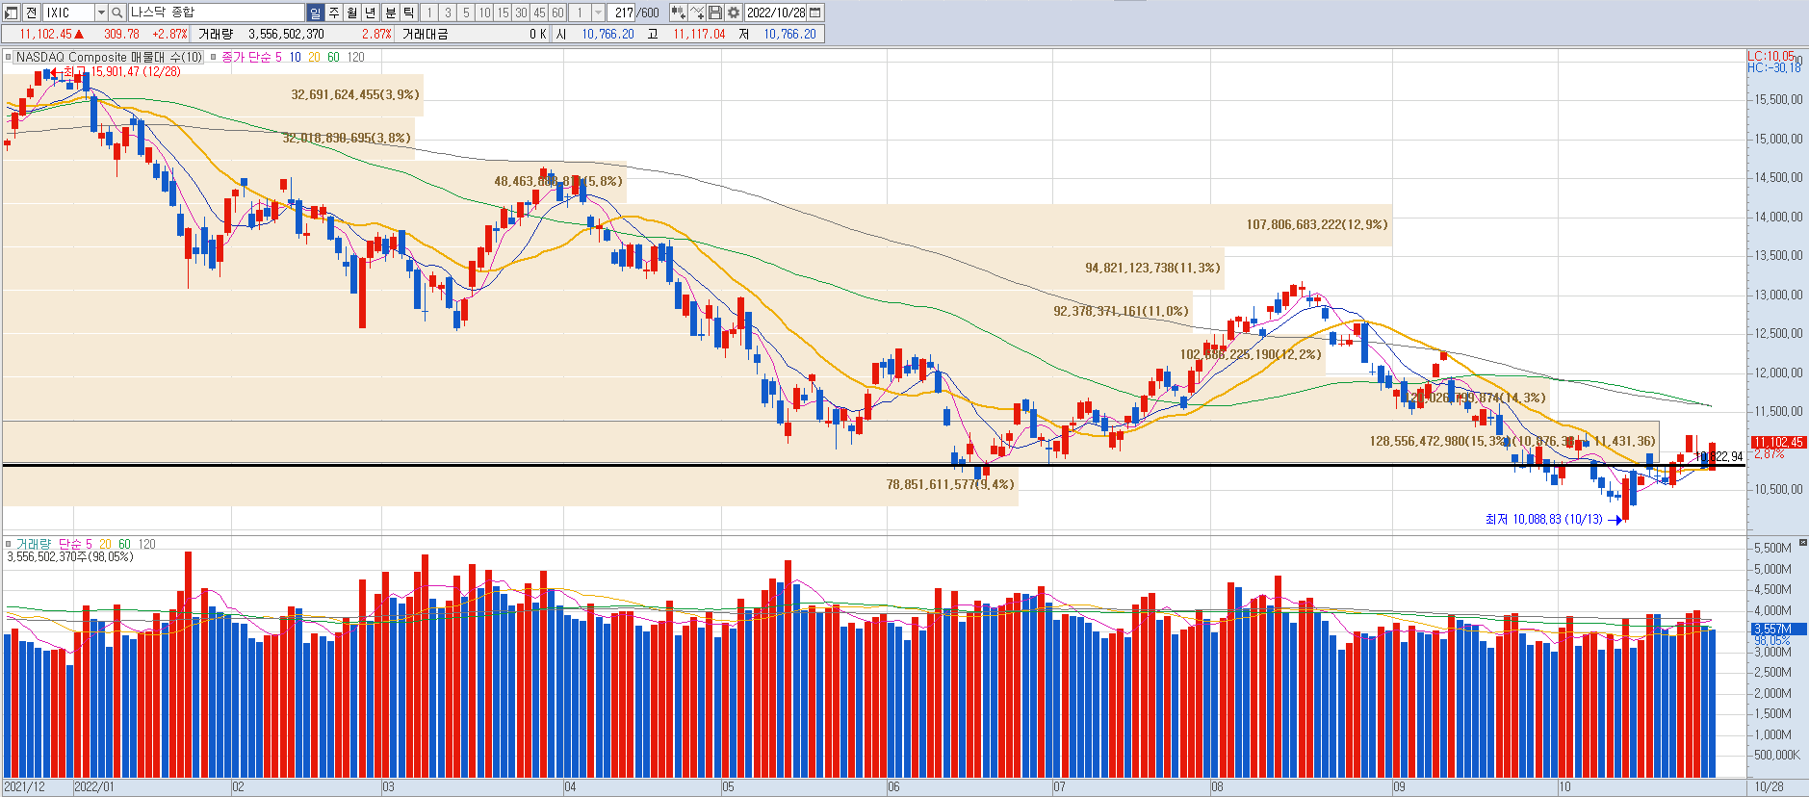Click the 128,556,472,980(15.3%) volume profile label
The height and width of the screenshot is (797, 1809).
[1440, 441]
